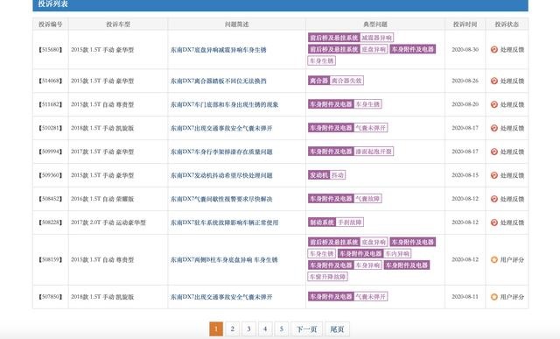Click complaint number 【515680】

click(51, 50)
